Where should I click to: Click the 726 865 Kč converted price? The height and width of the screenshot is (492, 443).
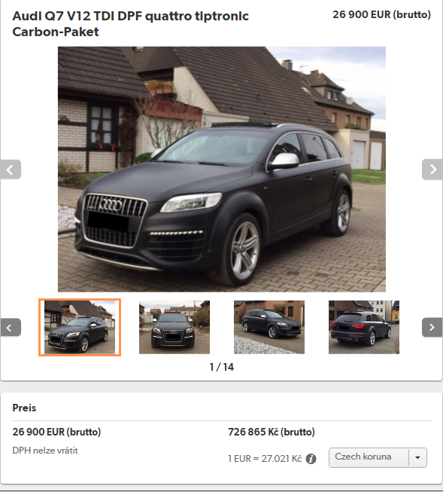pos(272,432)
